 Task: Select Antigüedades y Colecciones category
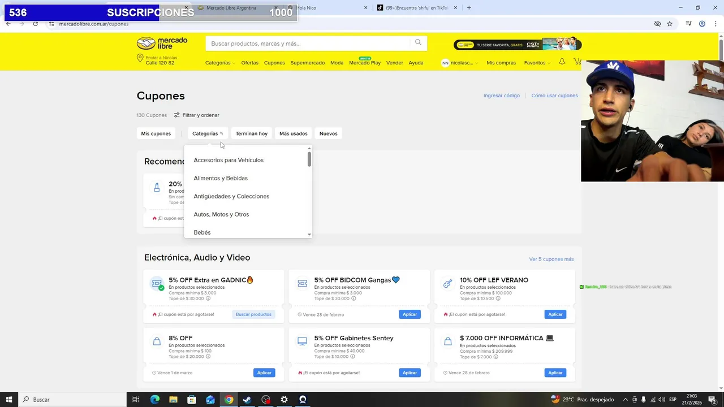pos(231,196)
